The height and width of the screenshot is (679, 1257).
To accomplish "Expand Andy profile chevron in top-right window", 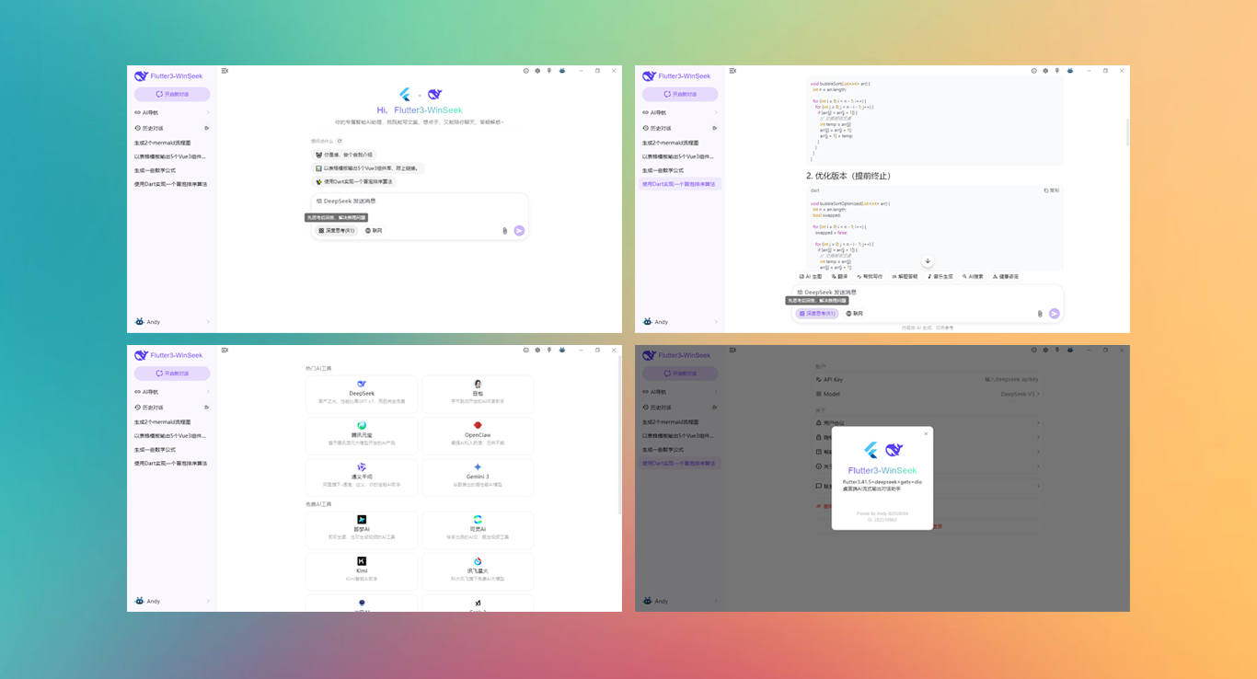I will (x=716, y=322).
